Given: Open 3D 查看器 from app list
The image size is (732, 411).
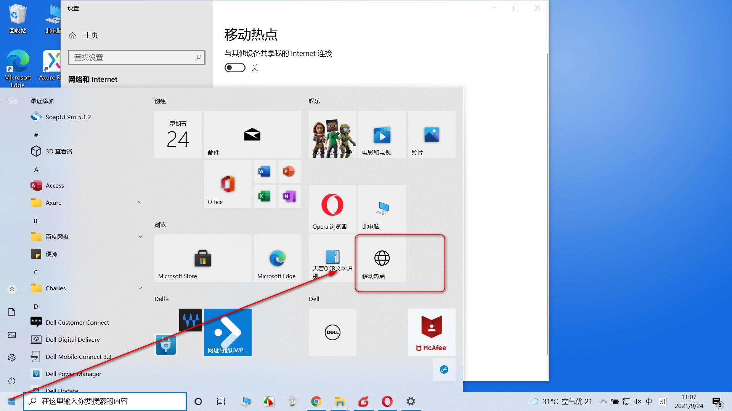Looking at the screenshot, I should [x=87, y=151].
